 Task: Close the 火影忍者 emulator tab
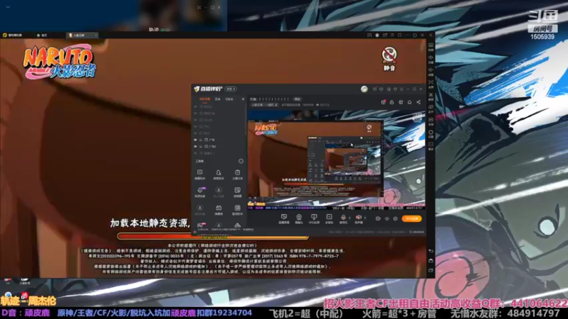[x=96, y=35]
